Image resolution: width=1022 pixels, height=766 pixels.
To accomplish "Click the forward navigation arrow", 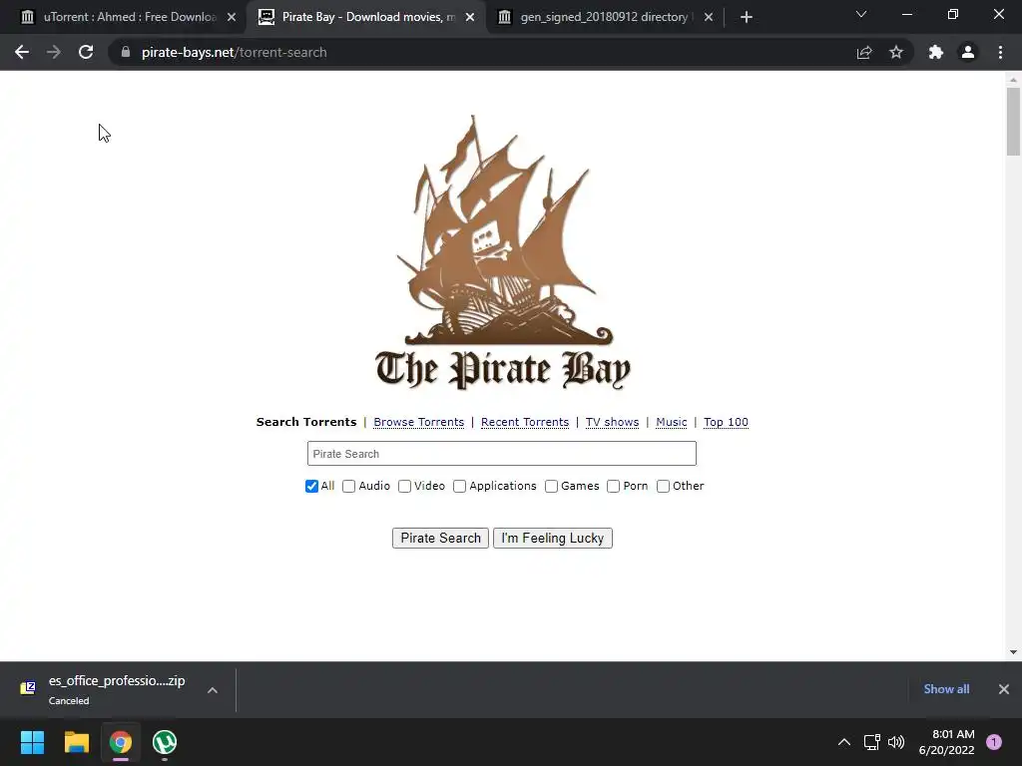I will pos(54,52).
